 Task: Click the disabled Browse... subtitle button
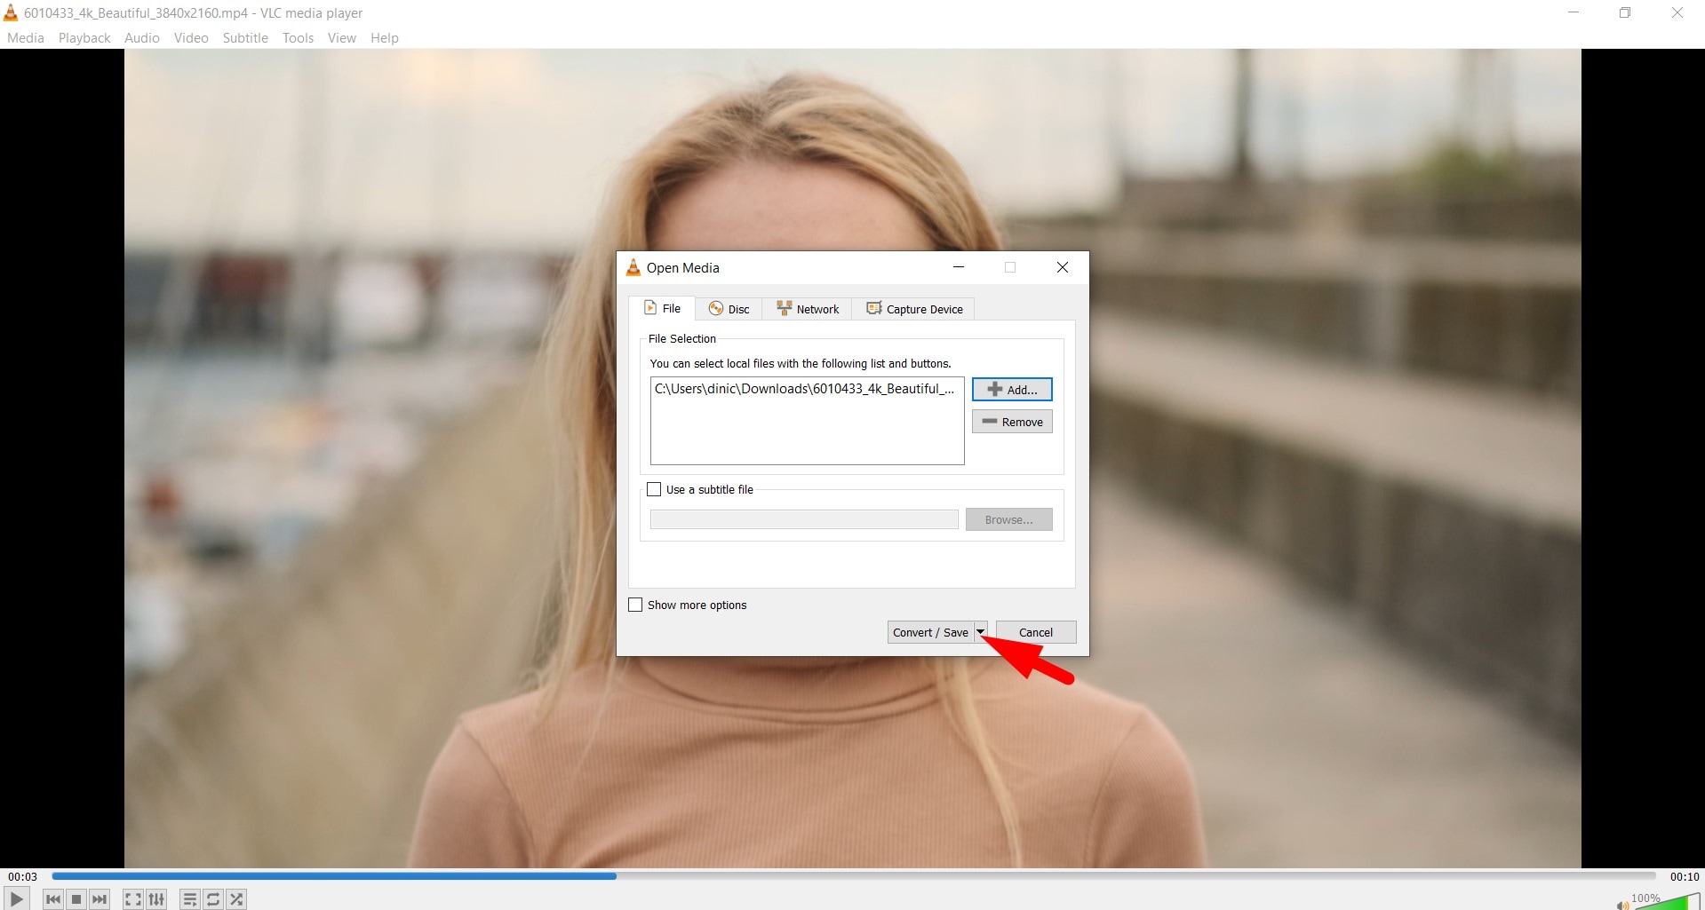[x=1008, y=519]
